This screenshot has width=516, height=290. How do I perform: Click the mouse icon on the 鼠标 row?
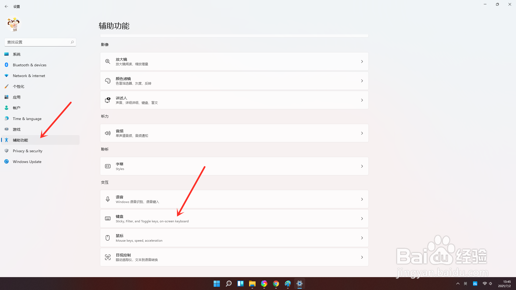coord(107,238)
